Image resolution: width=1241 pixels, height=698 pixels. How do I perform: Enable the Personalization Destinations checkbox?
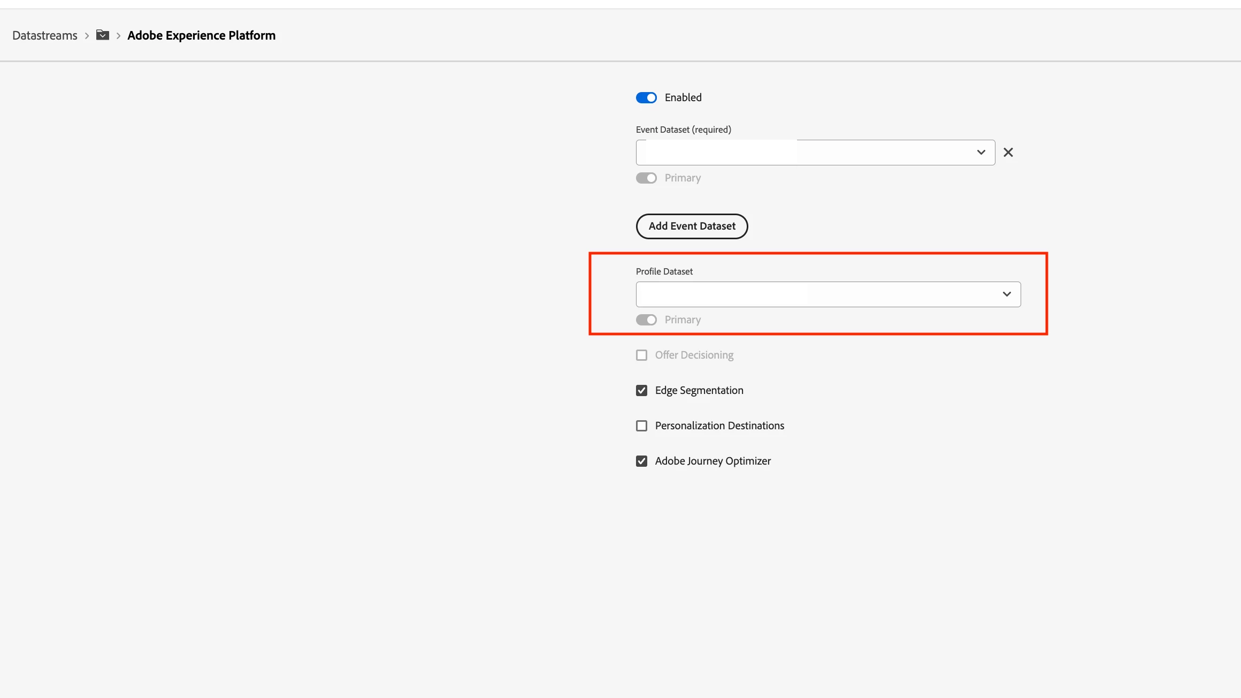641,426
